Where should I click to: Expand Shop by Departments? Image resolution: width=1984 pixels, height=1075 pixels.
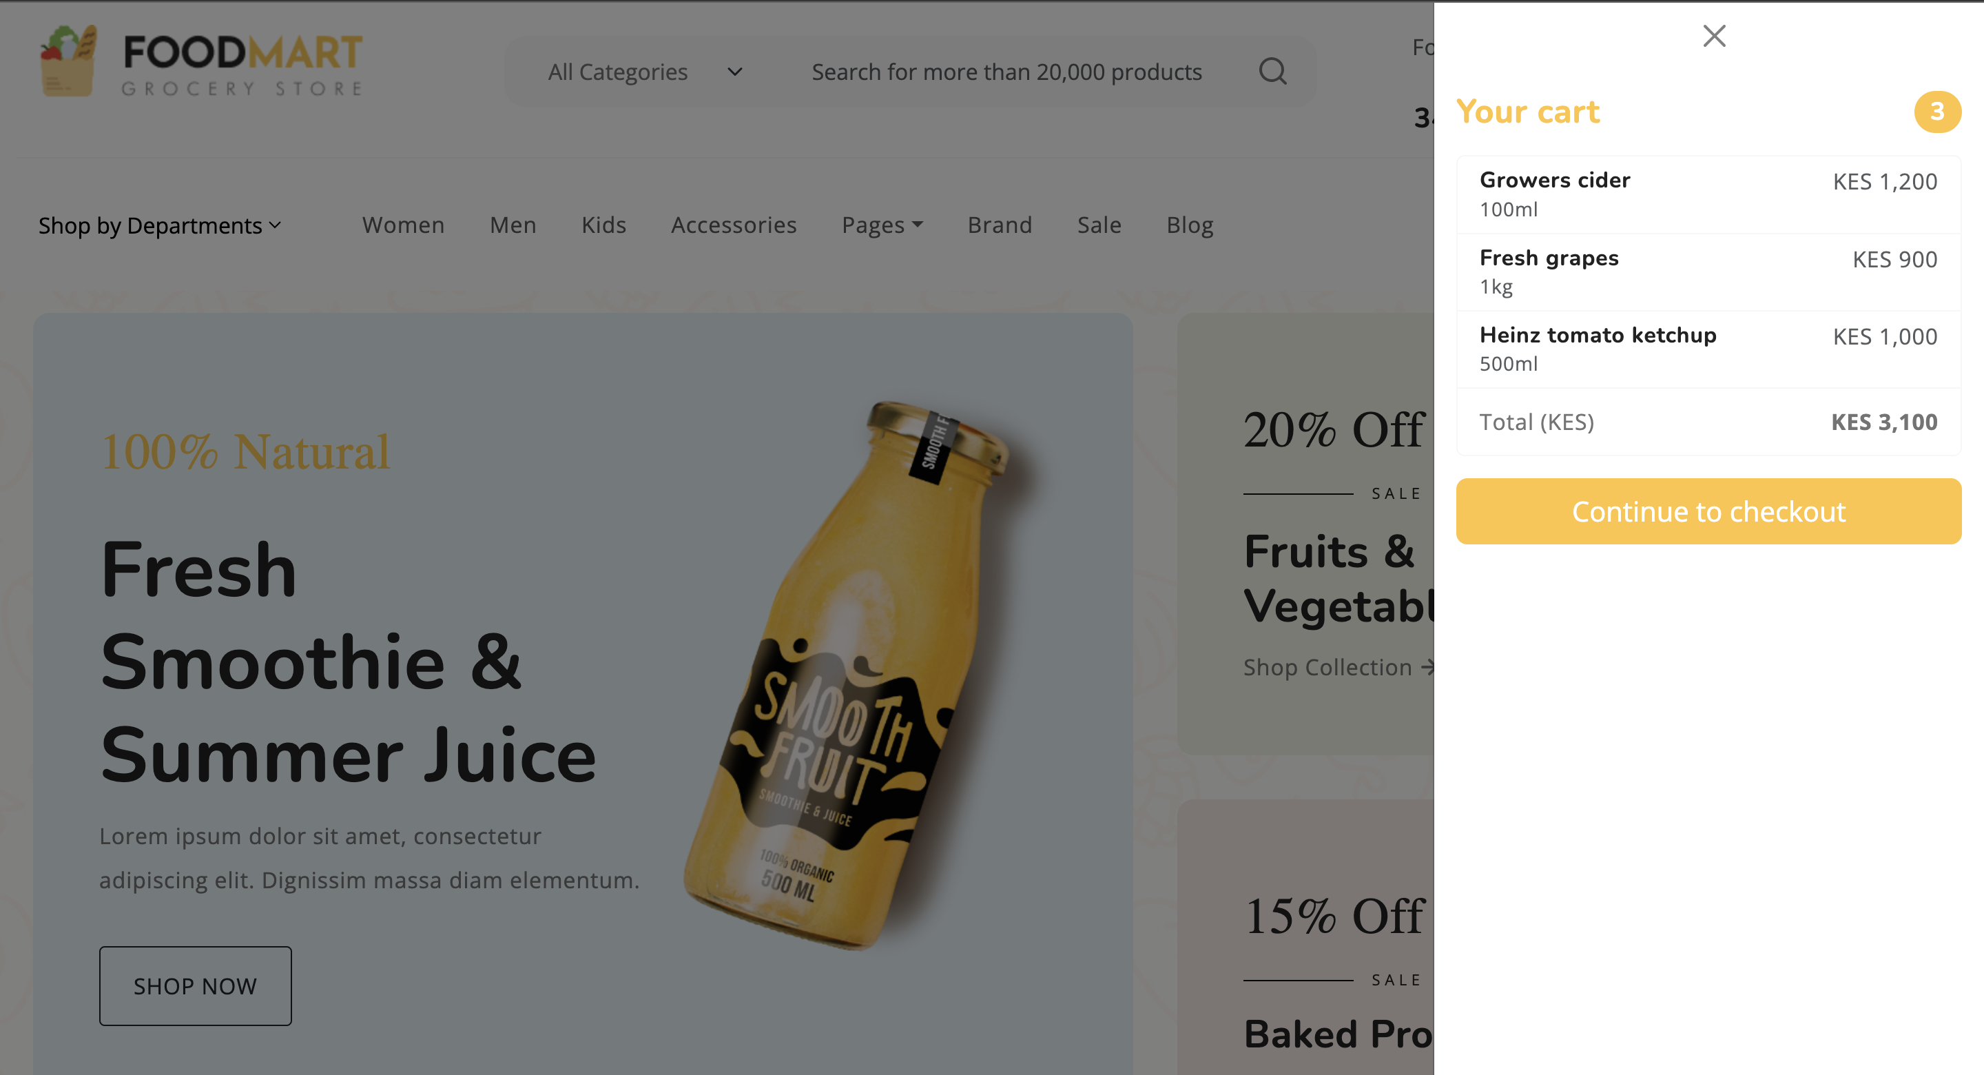coord(159,225)
